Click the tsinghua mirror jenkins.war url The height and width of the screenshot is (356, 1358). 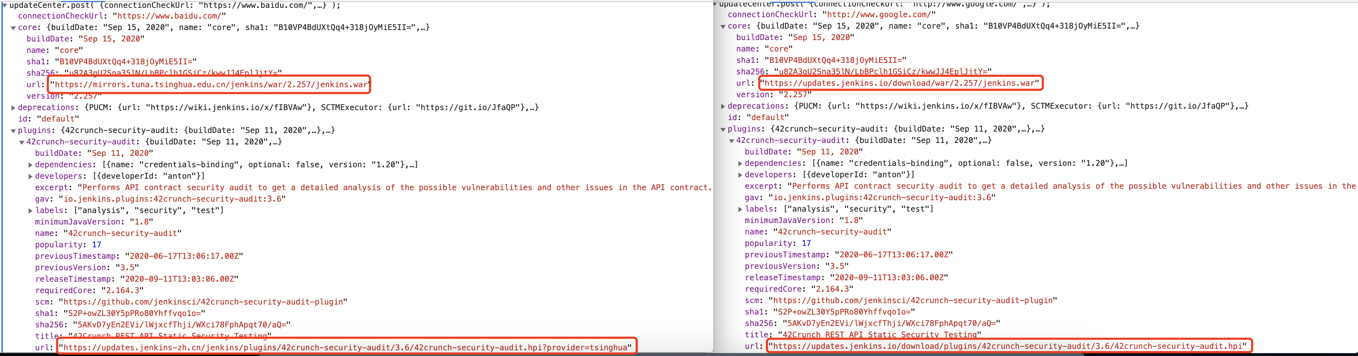pos(211,84)
